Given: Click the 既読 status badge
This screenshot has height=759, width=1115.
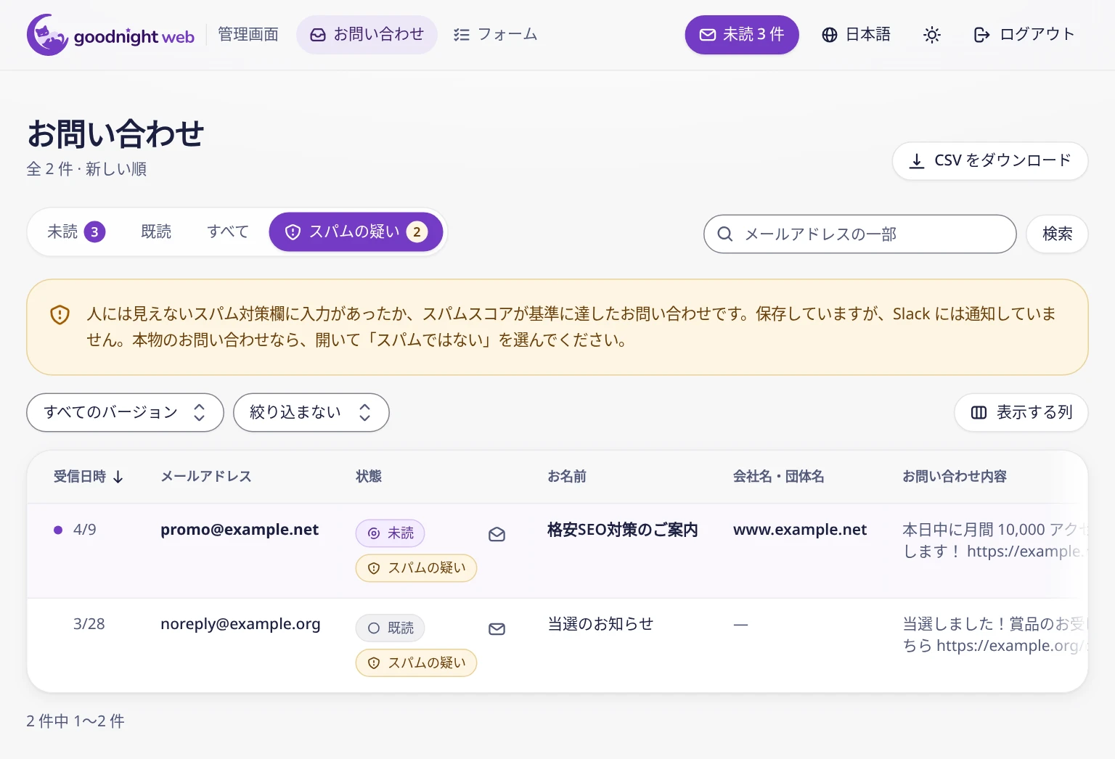Looking at the screenshot, I should 390,628.
